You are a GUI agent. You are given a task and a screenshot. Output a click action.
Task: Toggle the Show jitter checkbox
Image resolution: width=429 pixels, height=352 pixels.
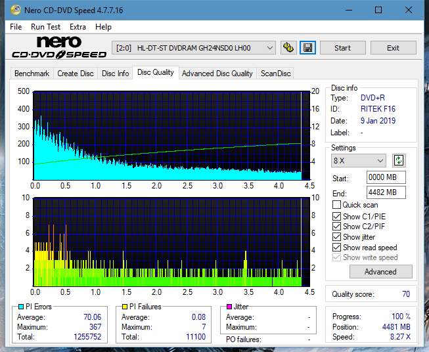click(x=336, y=237)
